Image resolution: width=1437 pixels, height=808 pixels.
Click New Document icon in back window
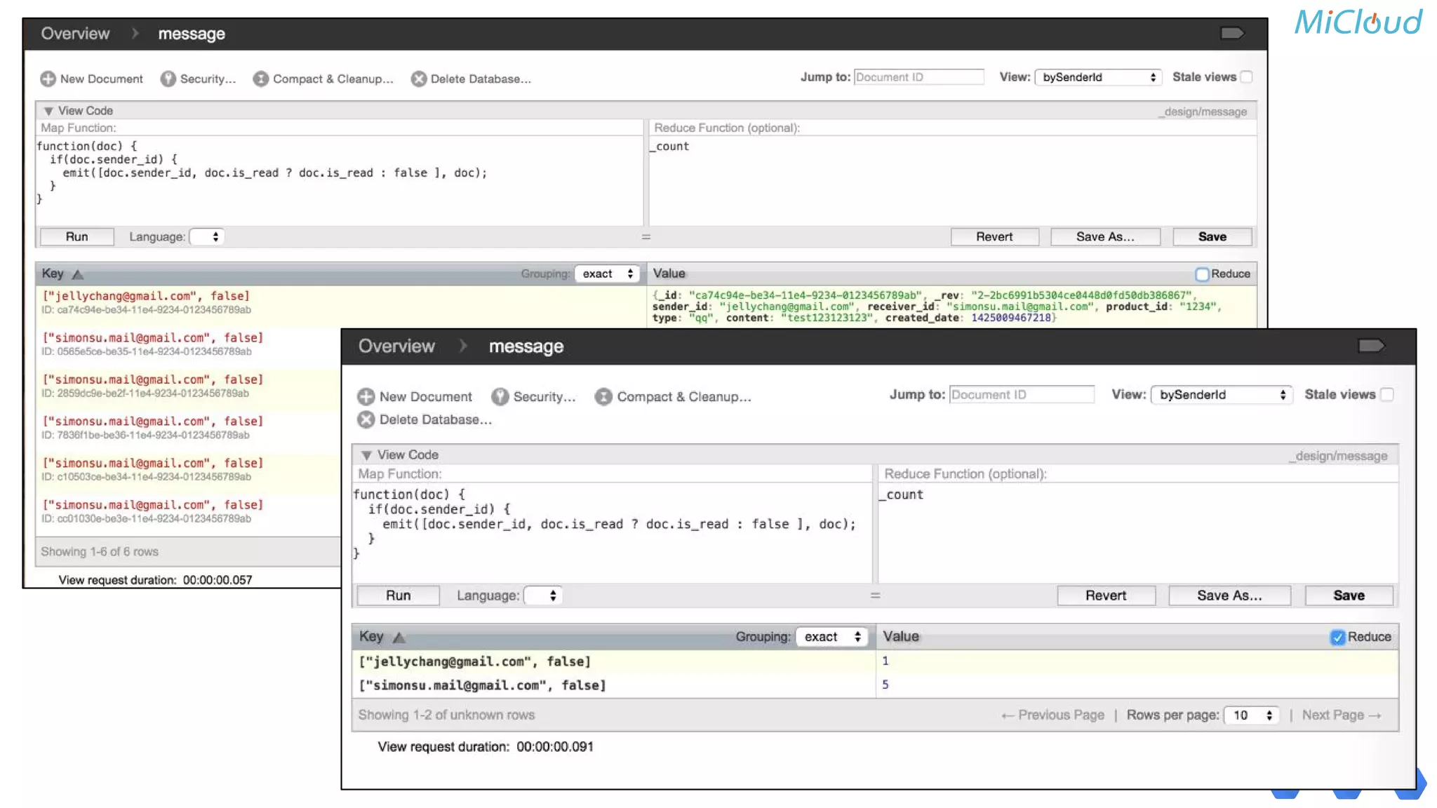(48, 79)
